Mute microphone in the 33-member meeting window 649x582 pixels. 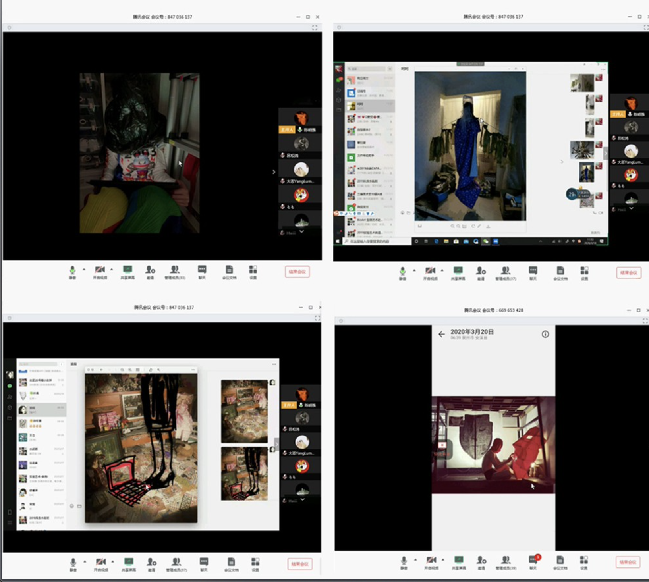(73, 273)
